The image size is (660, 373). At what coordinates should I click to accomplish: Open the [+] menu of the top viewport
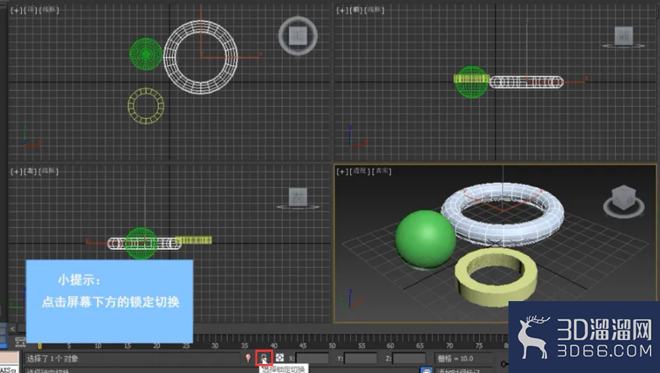(x=16, y=10)
